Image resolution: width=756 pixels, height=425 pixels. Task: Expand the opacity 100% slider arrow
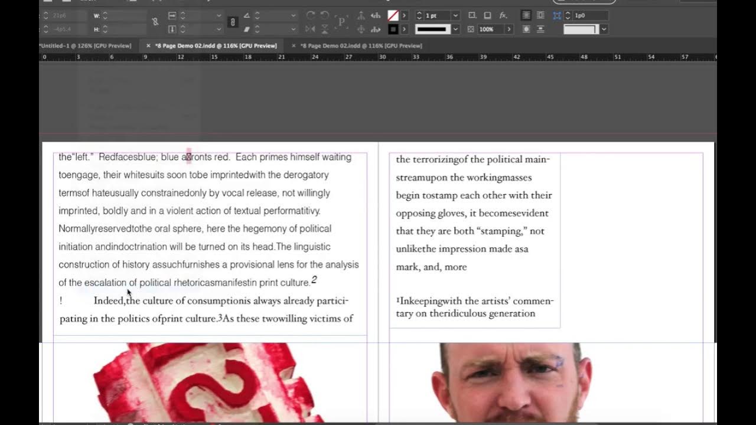(509, 29)
